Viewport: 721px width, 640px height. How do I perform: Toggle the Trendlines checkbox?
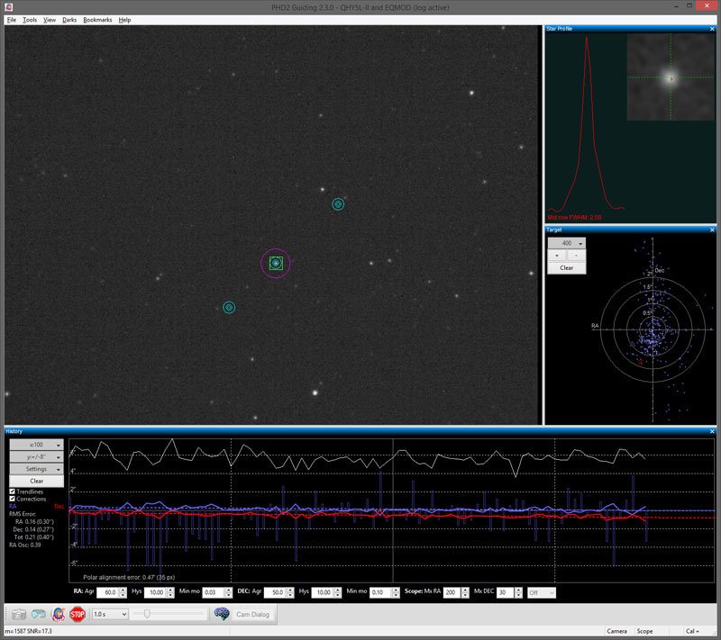(13, 491)
